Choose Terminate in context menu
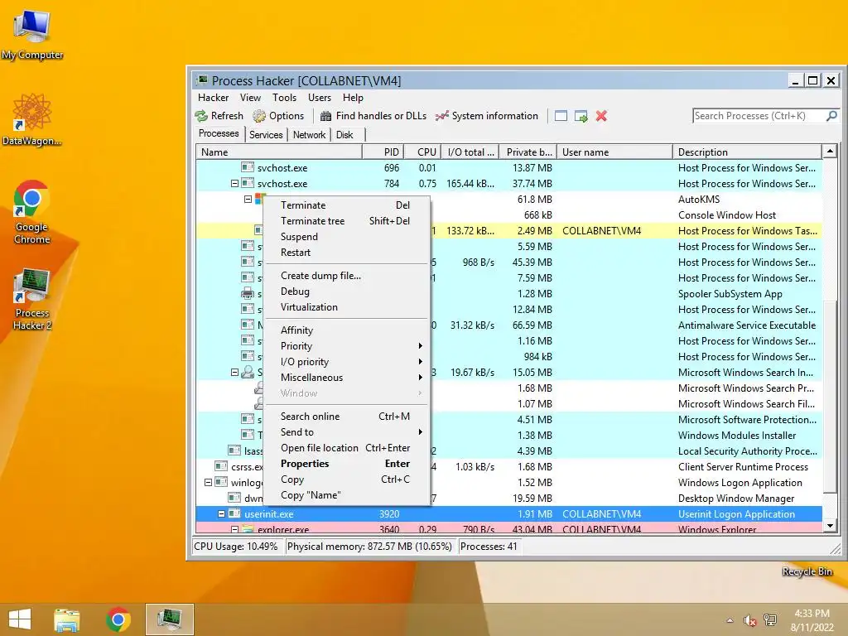The height and width of the screenshot is (636, 848). coord(346,205)
